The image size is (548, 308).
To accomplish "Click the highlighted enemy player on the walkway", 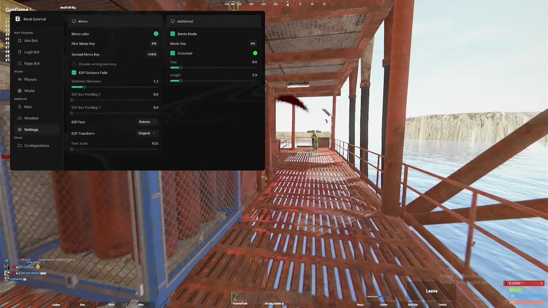I will coord(314,142).
